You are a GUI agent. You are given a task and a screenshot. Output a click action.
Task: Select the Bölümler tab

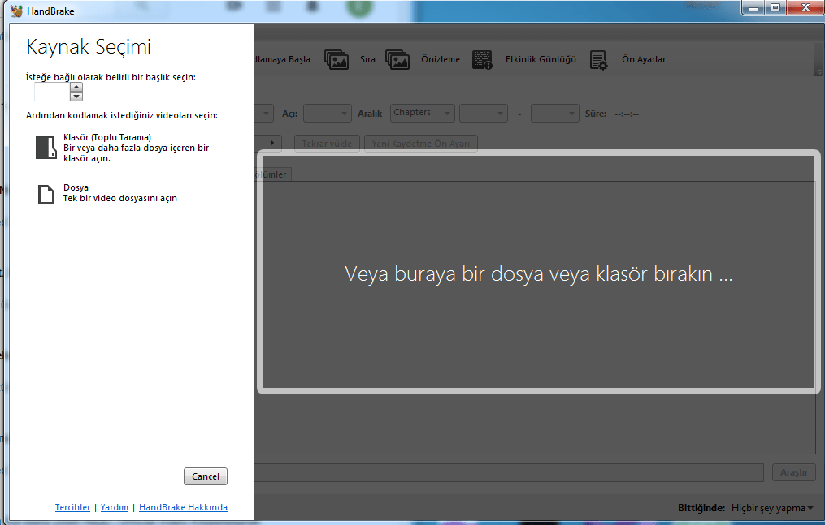(272, 174)
